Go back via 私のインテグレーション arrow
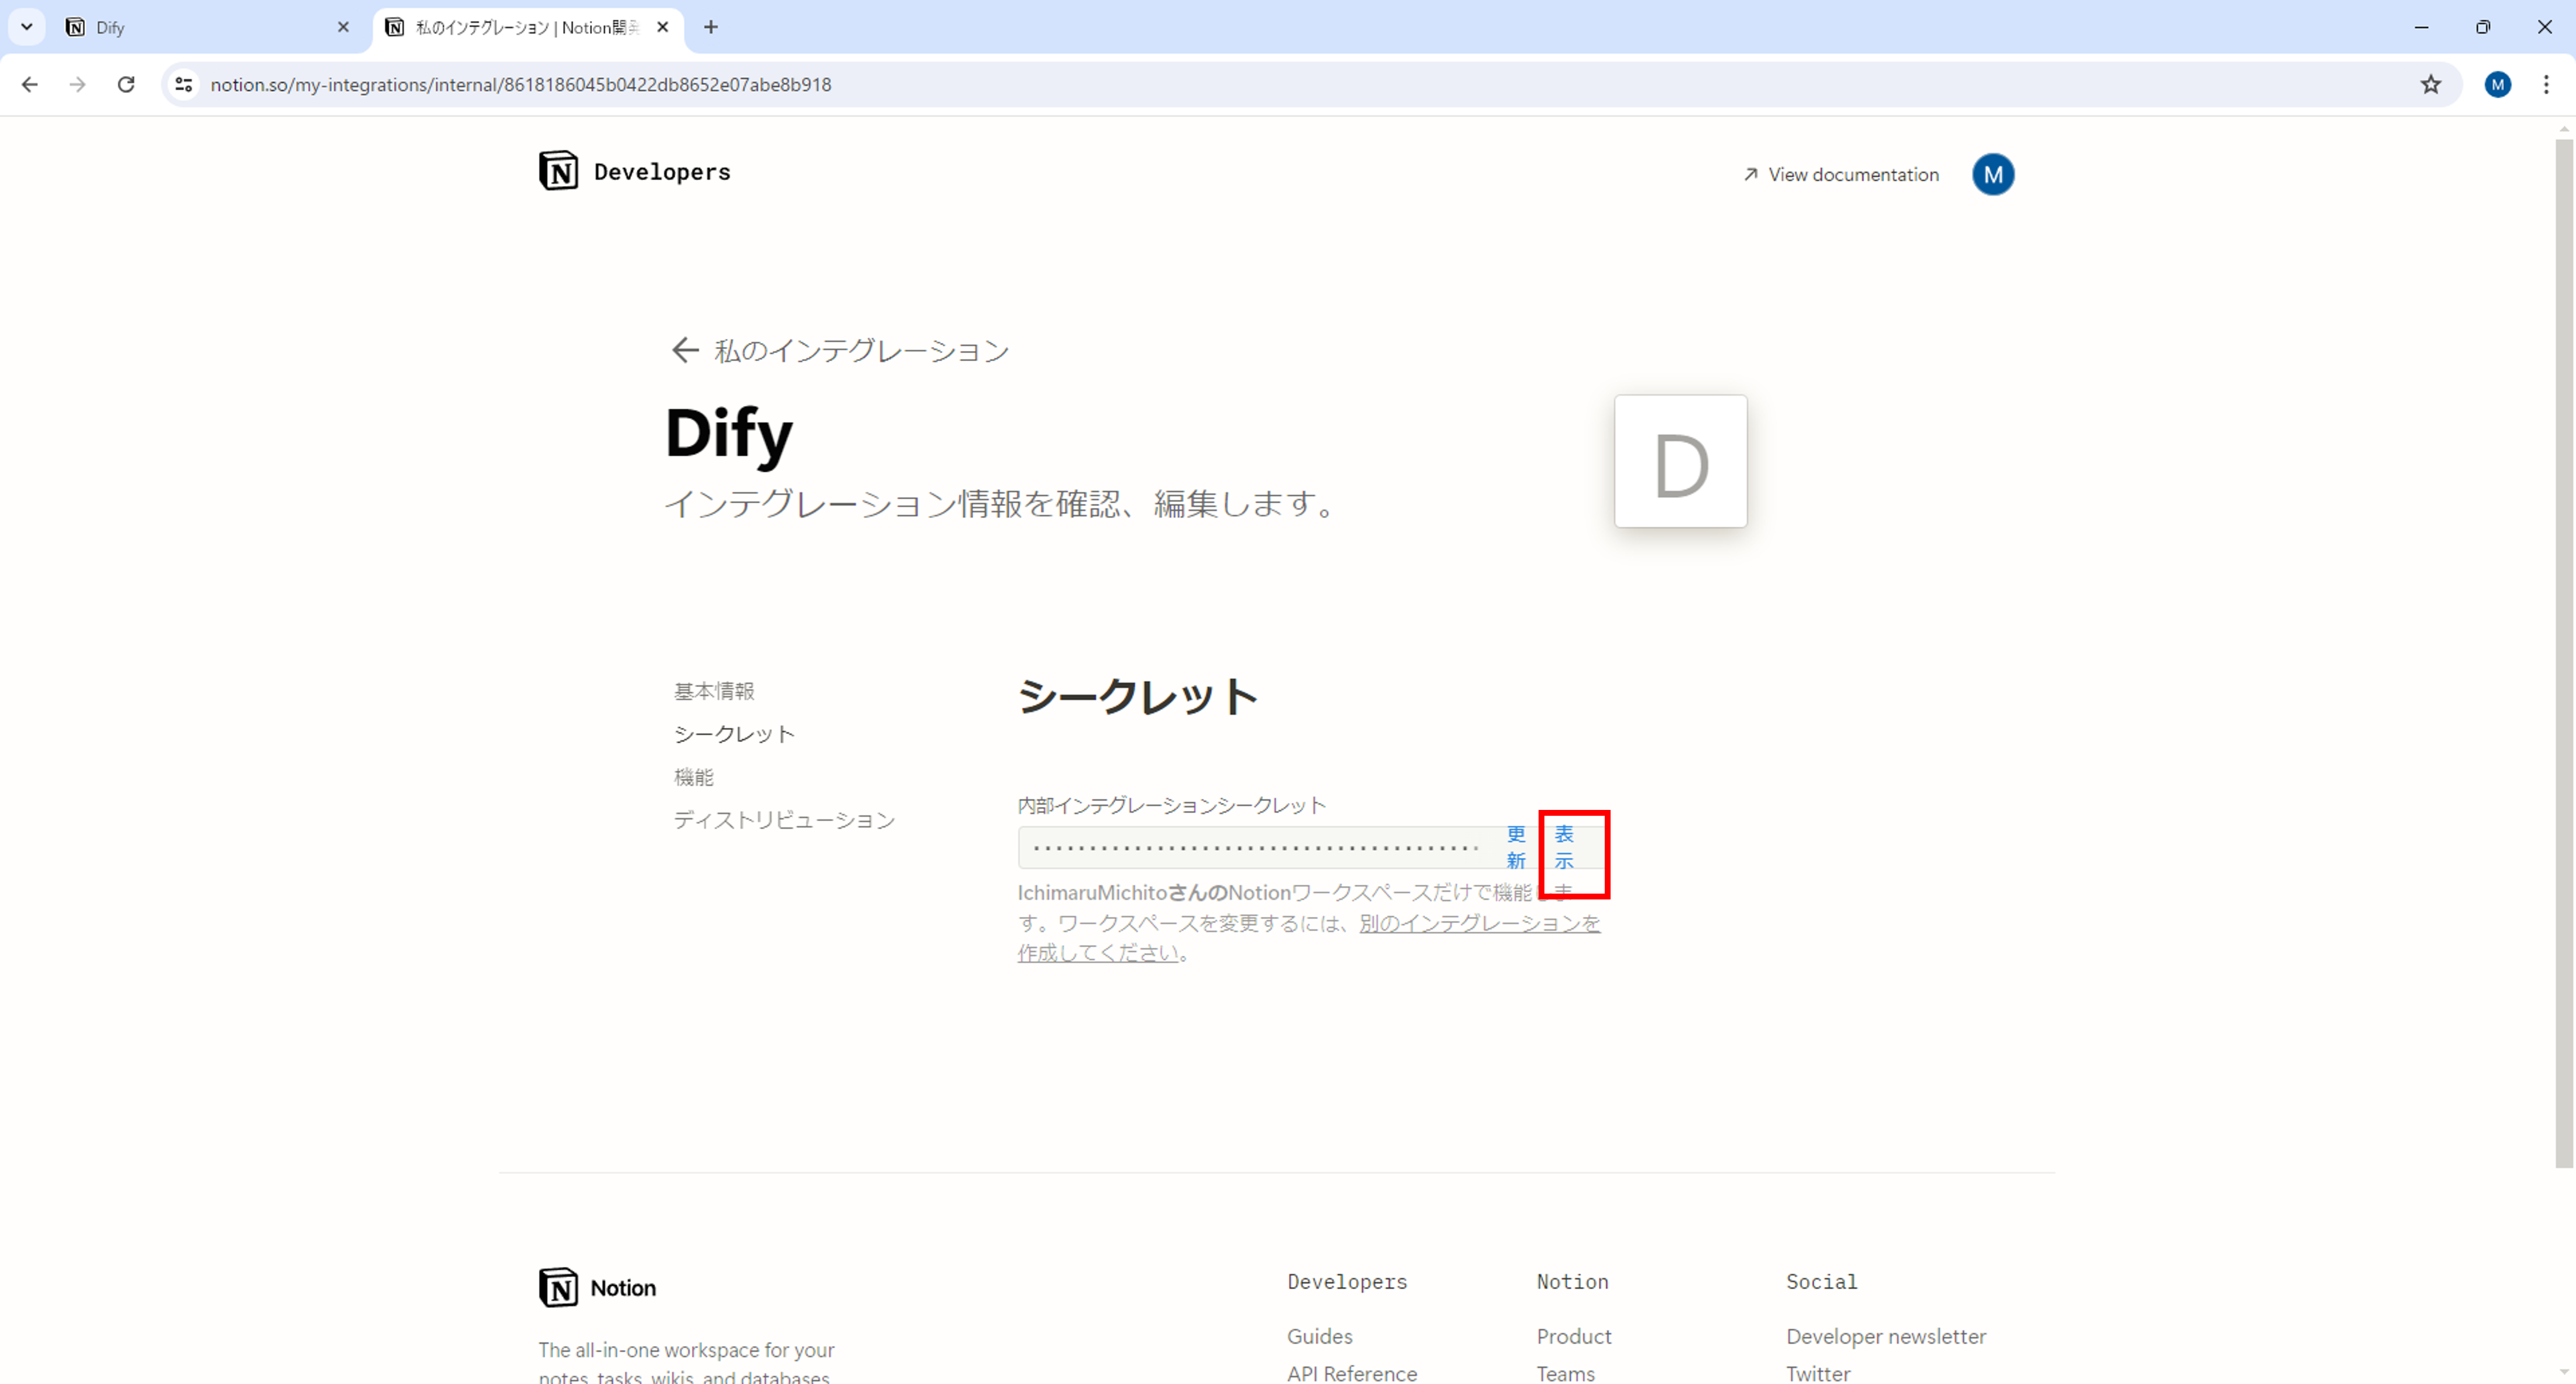Image resolution: width=2576 pixels, height=1384 pixels. (x=685, y=351)
